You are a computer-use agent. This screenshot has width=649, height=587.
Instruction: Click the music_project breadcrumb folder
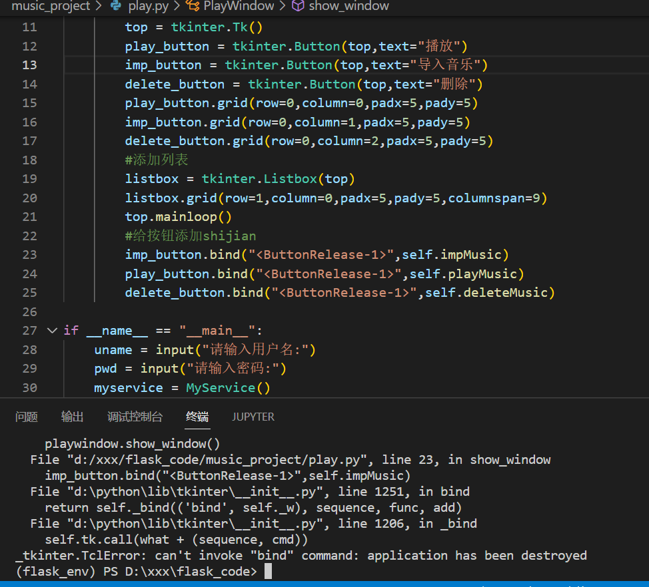pyautogui.click(x=51, y=6)
